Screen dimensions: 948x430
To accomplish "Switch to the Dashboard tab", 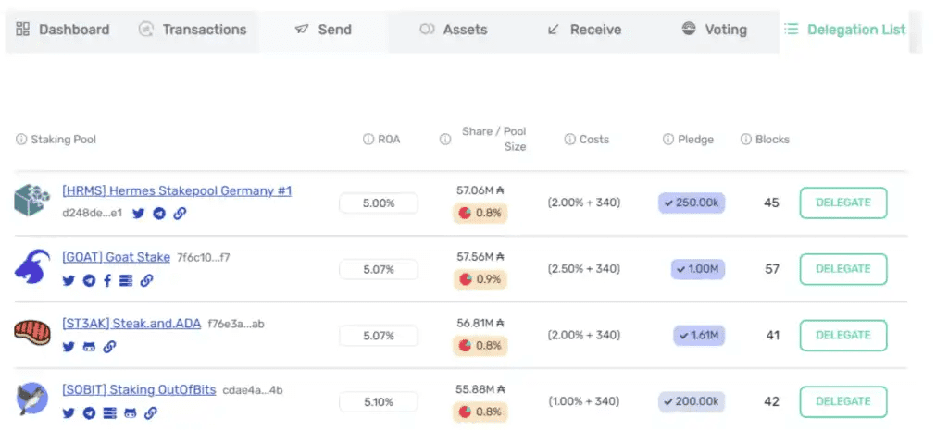I will 63,30.
